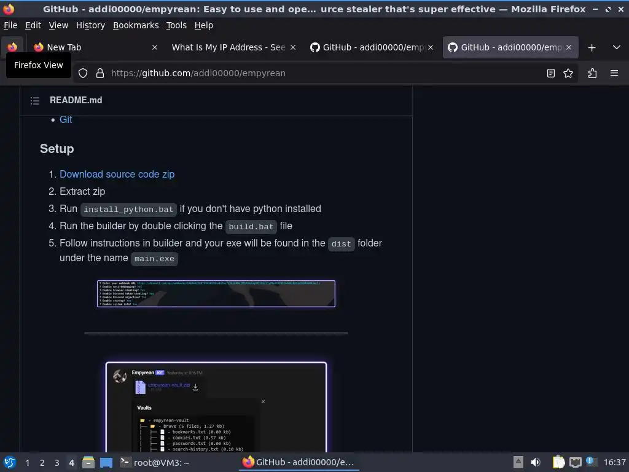The height and width of the screenshot is (472, 629).
Task: Open the taskbar start menu icon
Action: click(x=10, y=462)
